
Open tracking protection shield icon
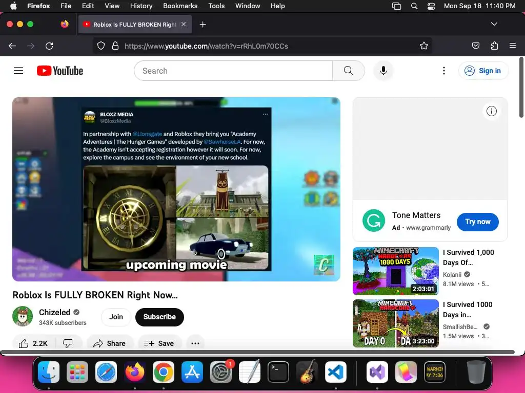pyautogui.click(x=101, y=46)
